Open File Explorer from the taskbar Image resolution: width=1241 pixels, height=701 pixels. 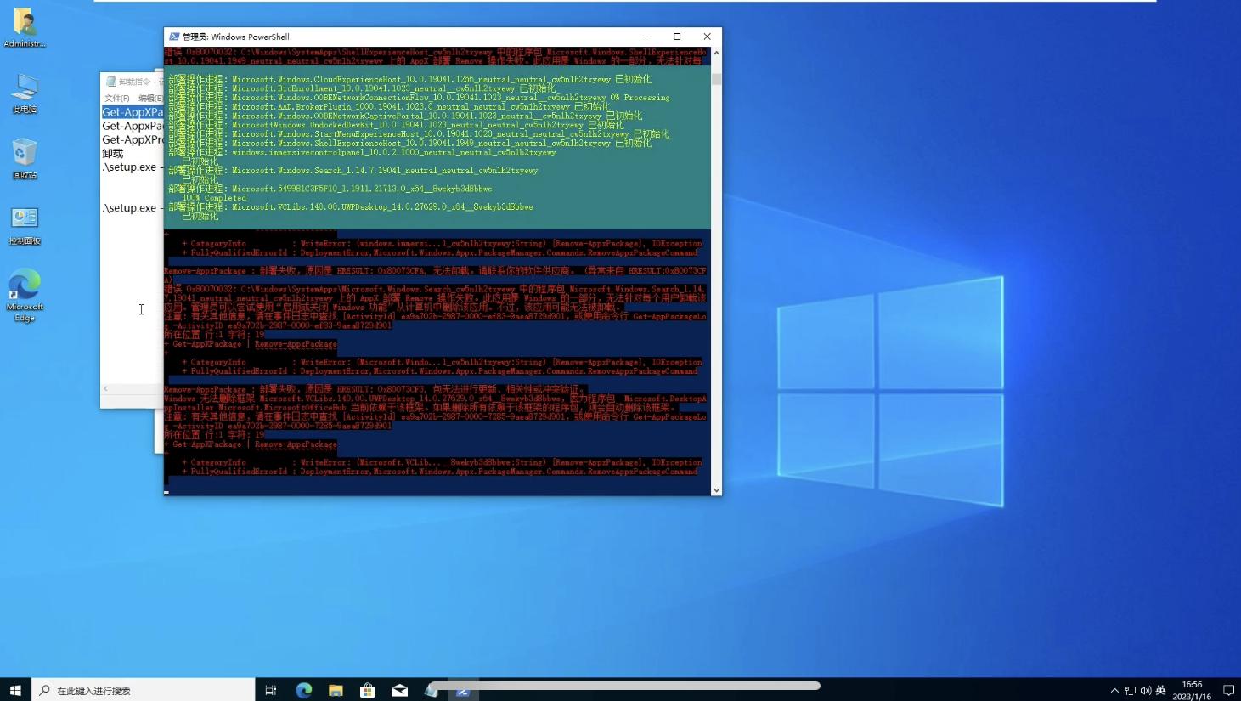336,690
